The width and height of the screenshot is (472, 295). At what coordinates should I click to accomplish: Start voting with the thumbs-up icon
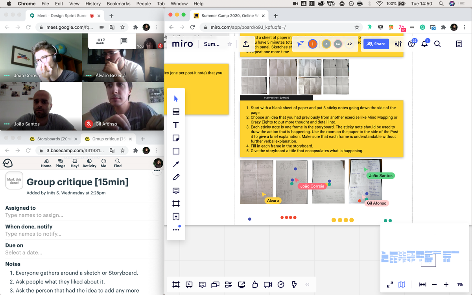[x=255, y=284]
